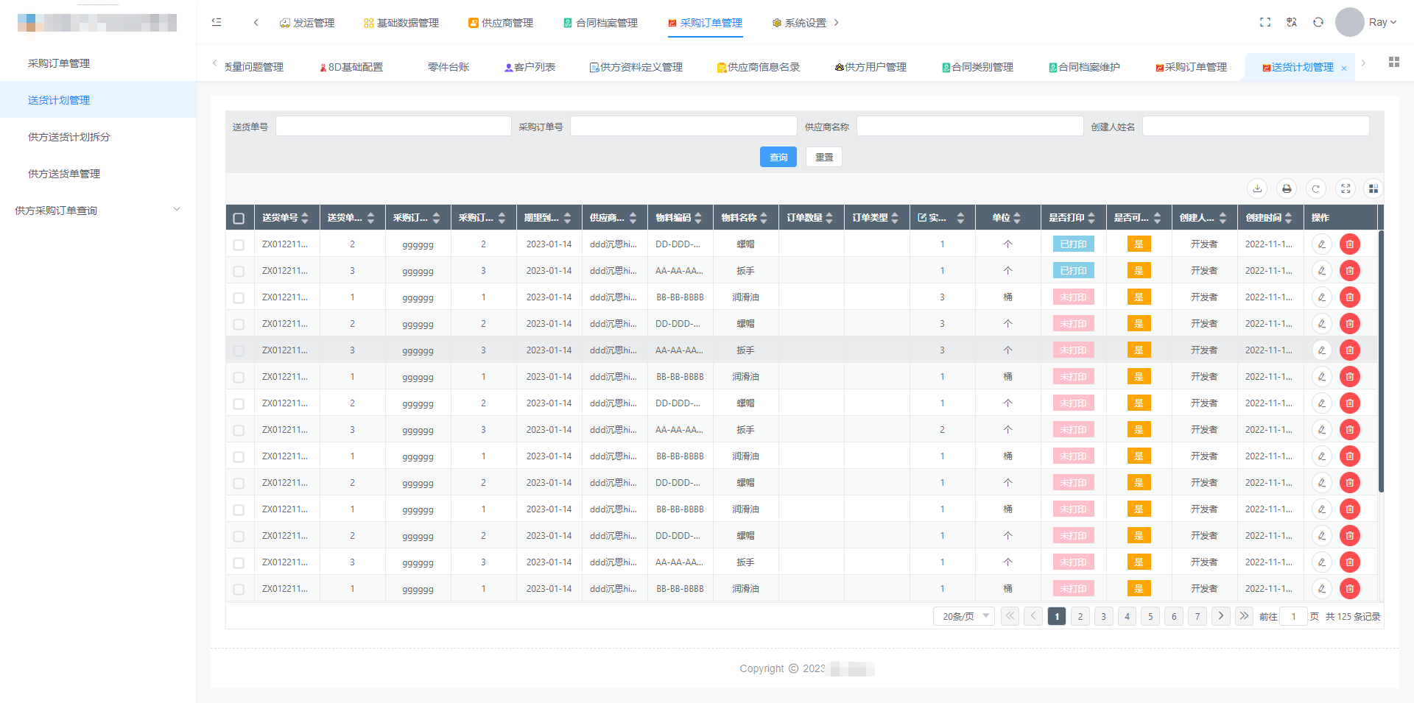Close the 送货计划管理 tab

(1344, 68)
